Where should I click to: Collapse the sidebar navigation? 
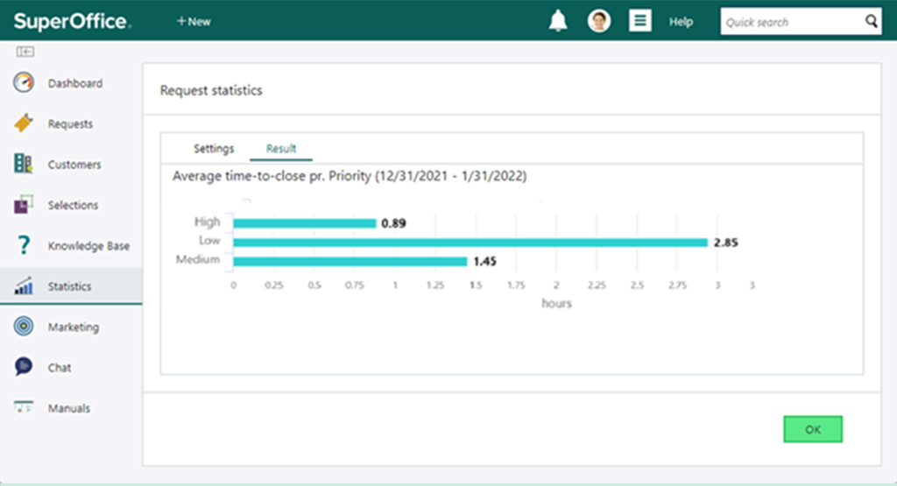(x=25, y=52)
